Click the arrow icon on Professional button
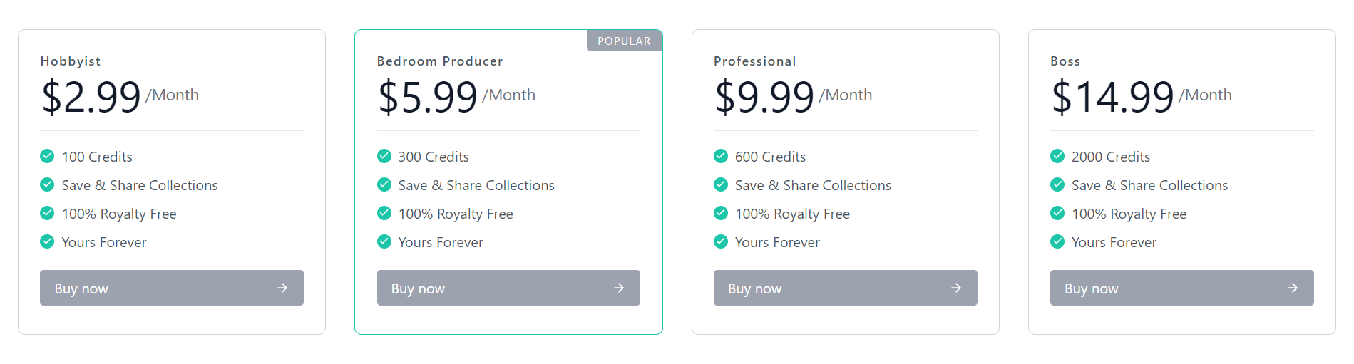Screen dimensions: 1354x364 point(956,288)
